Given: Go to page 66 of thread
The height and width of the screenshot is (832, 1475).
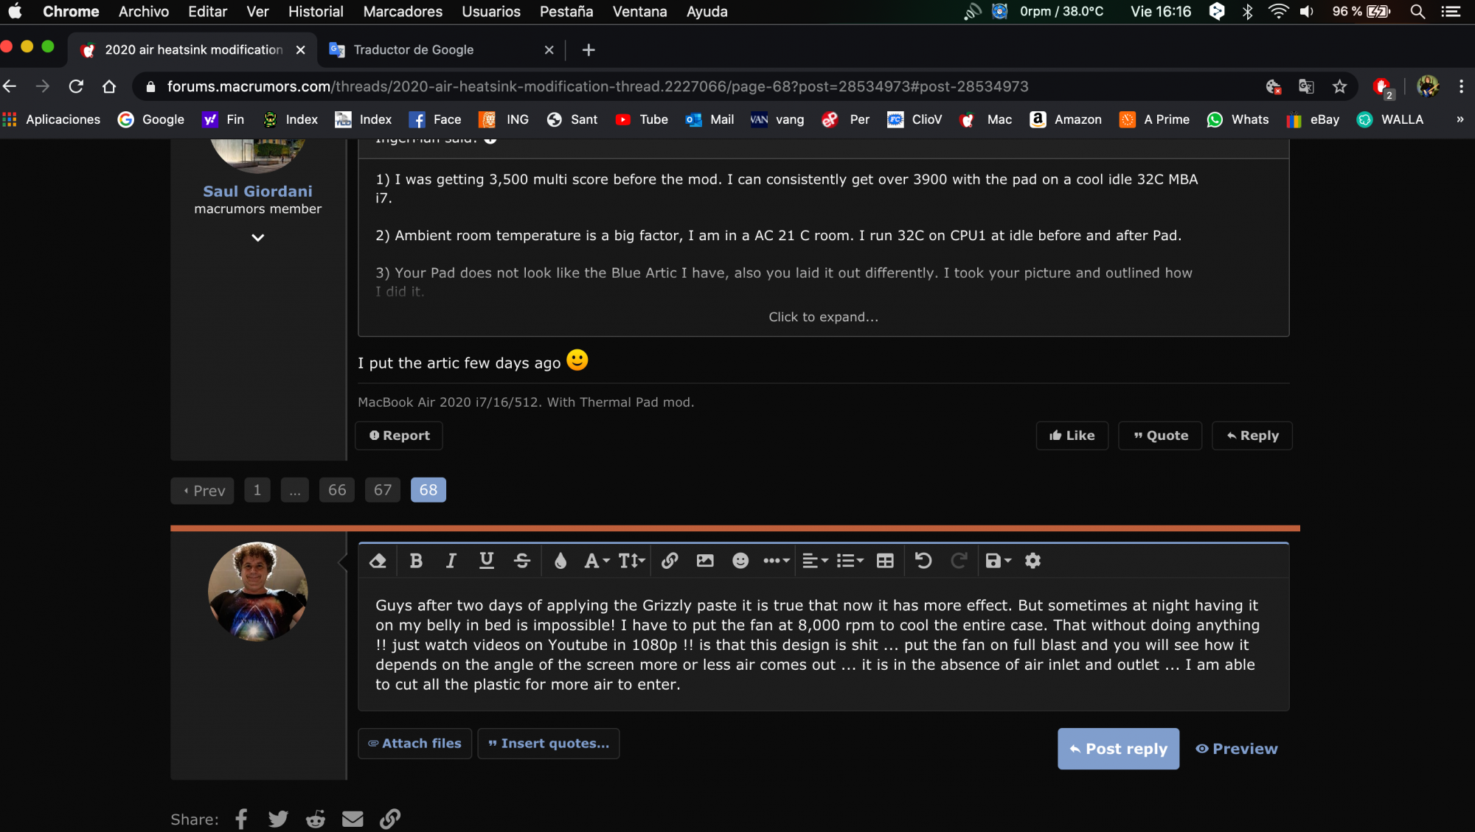Looking at the screenshot, I should tap(337, 490).
